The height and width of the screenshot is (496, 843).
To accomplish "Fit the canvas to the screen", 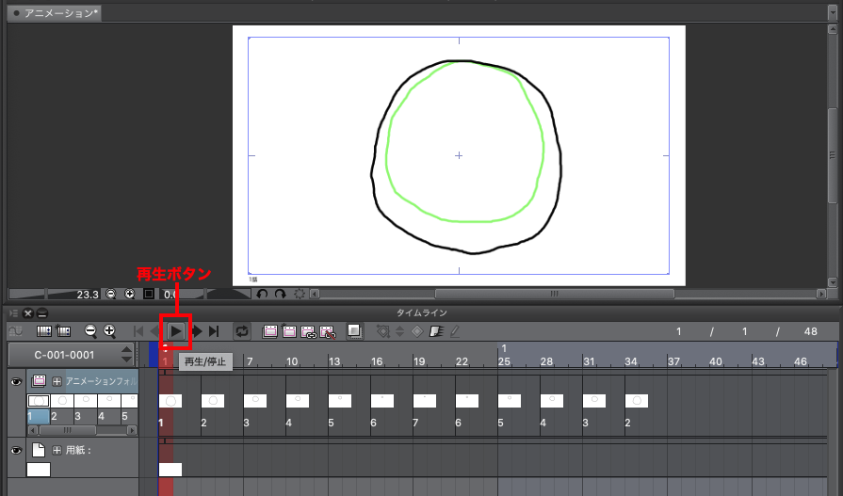I will point(149,294).
